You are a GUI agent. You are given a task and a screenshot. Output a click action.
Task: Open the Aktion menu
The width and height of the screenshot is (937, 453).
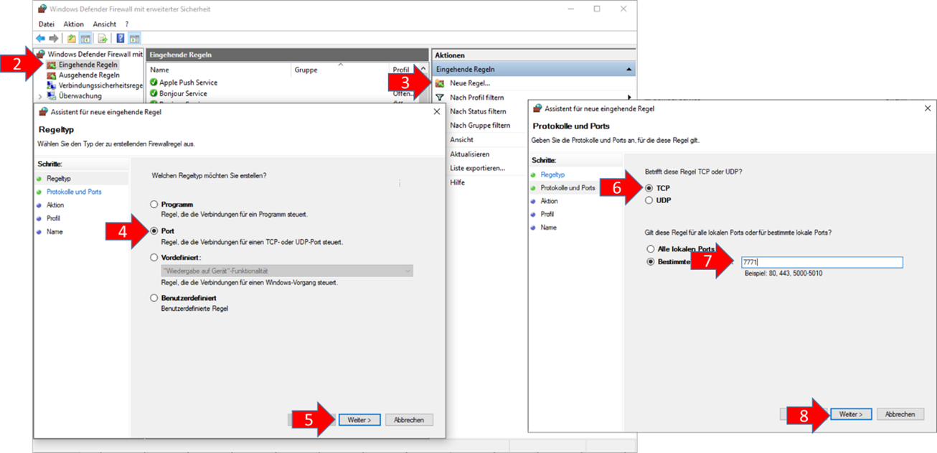point(73,24)
